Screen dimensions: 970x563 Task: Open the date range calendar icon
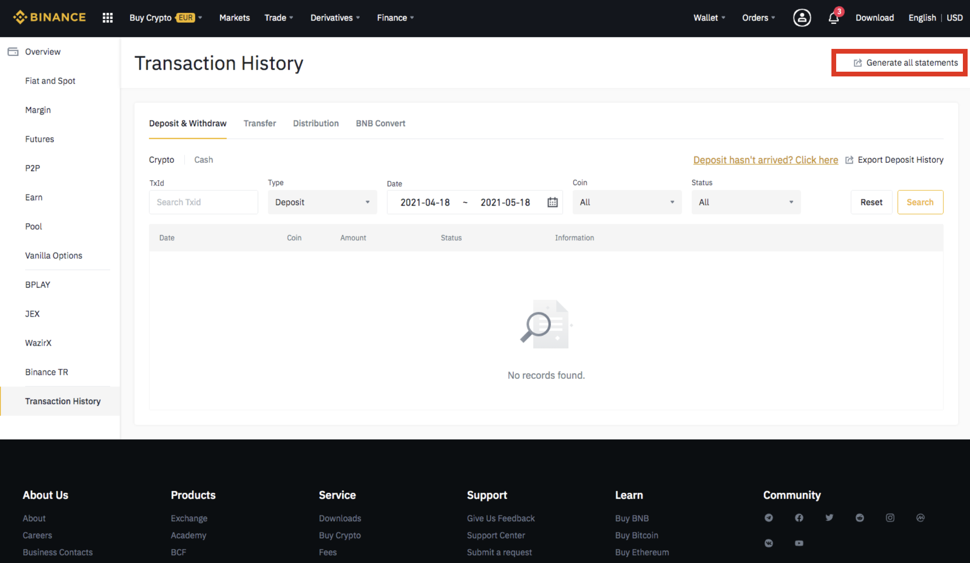pos(552,202)
